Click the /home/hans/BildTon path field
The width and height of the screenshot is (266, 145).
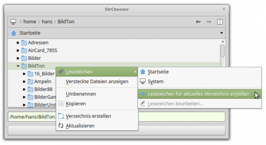117,116
